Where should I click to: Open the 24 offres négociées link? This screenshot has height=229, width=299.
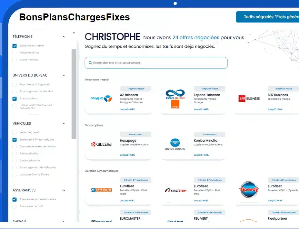(x=196, y=37)
